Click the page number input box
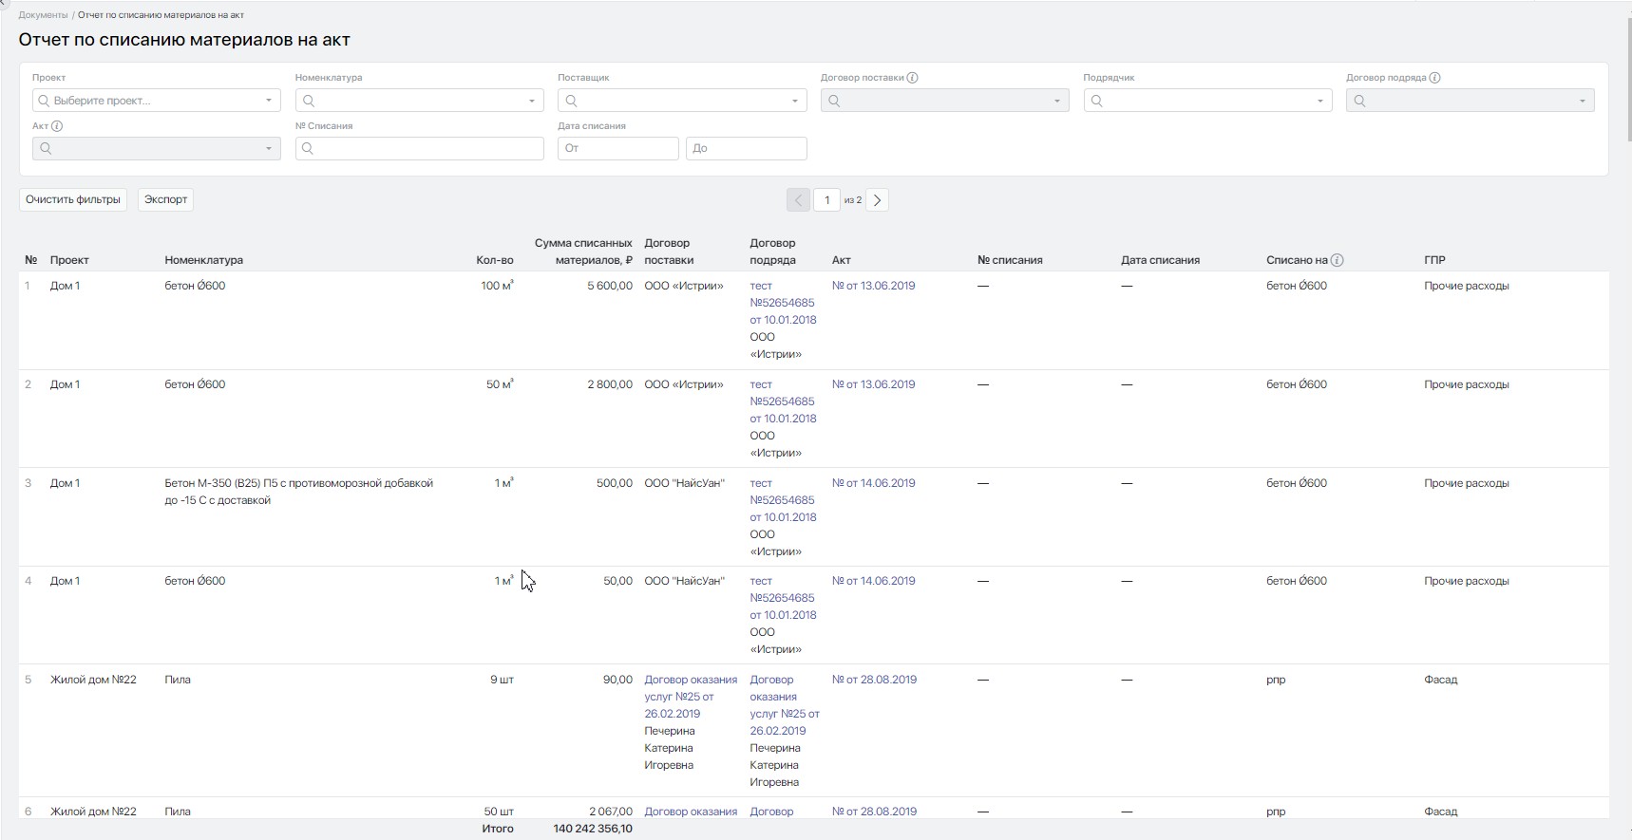1632x840 pixels. pyautogui.click(x=827, y=200)
